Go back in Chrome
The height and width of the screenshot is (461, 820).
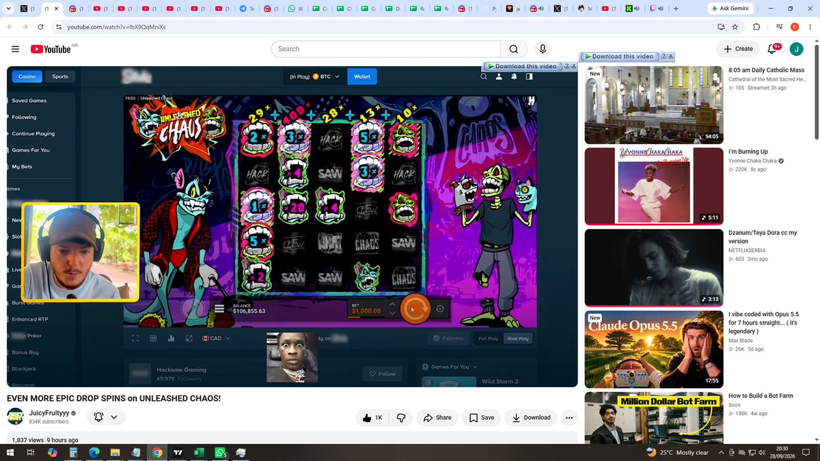(10, 27)
